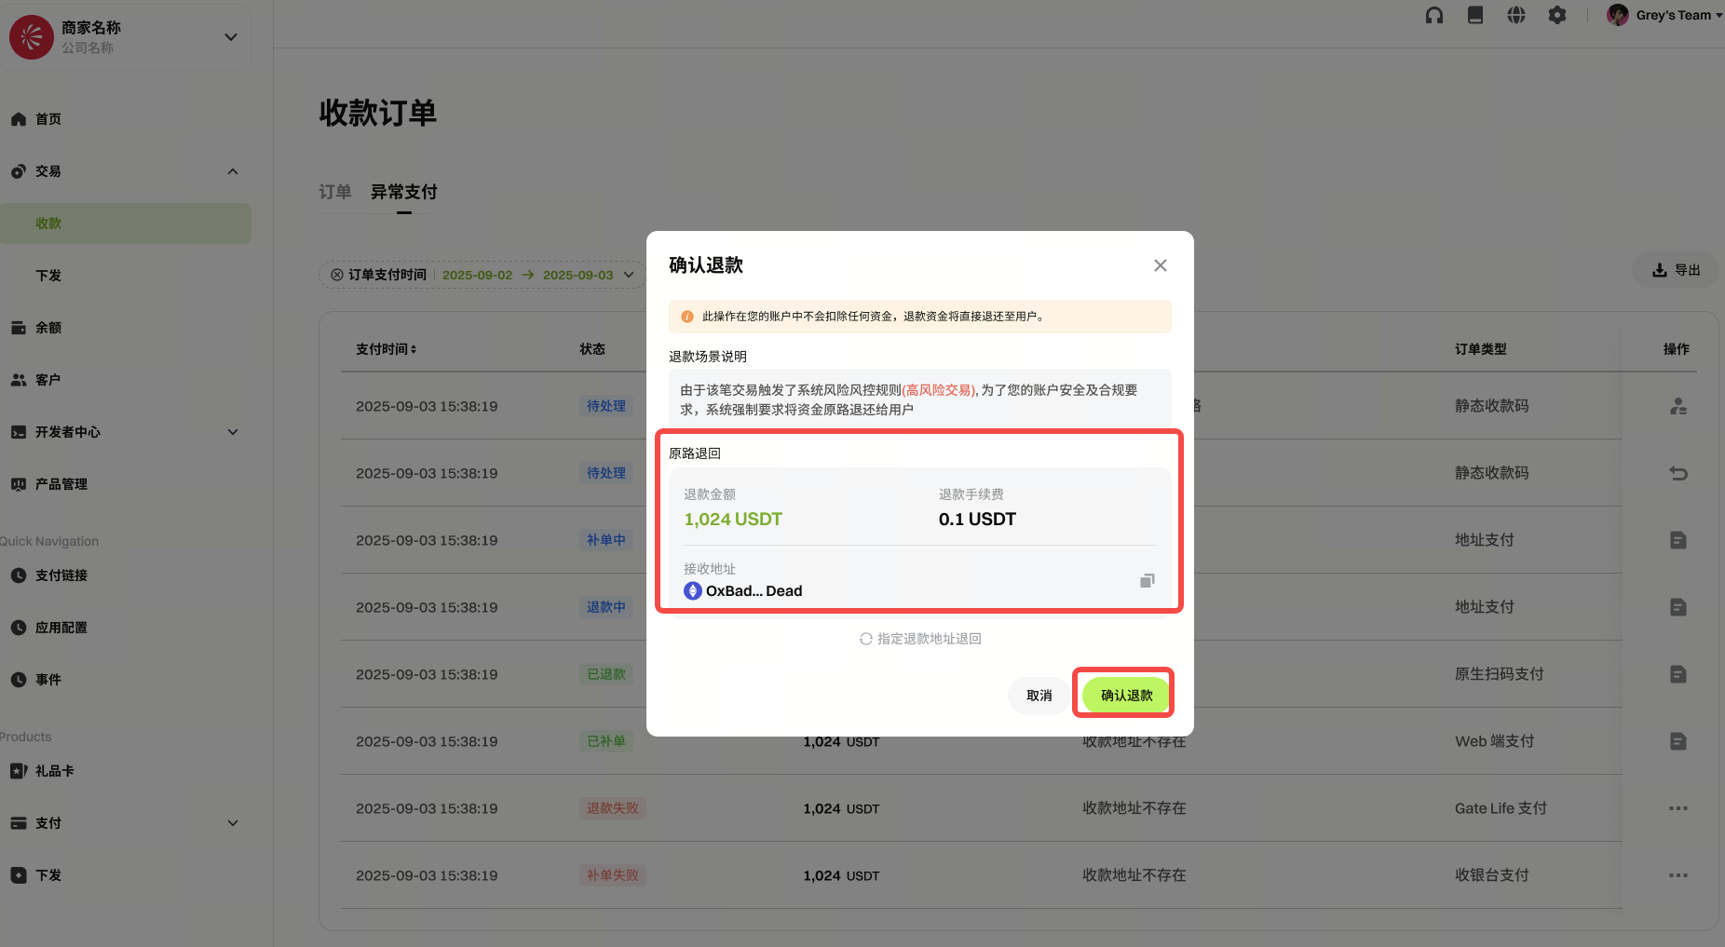Sort by 支付时间 column header
The height and width of the screenshot is (947, 1725).
point(386,349)
